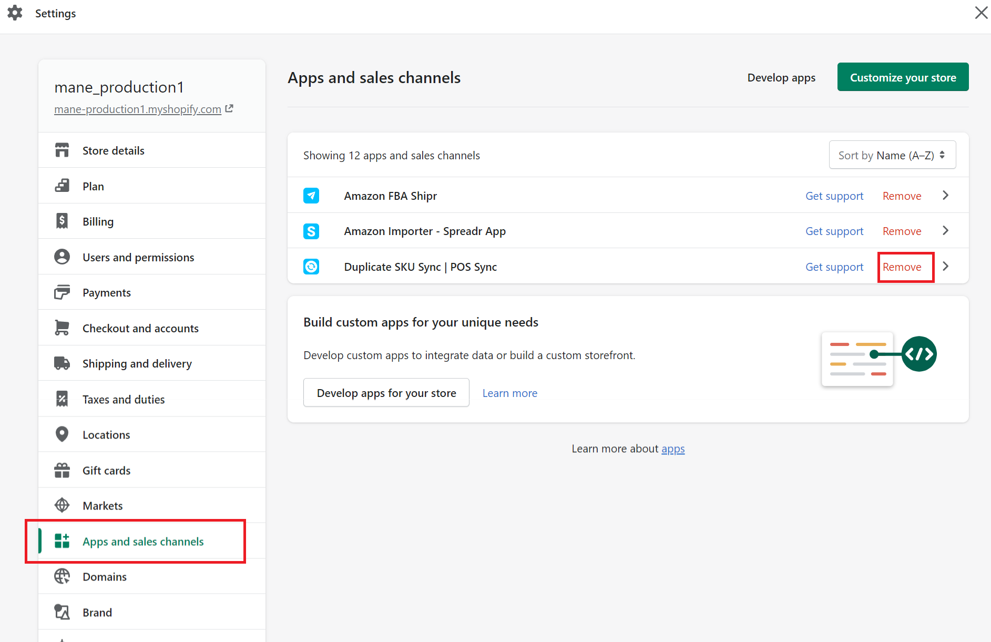Close the Settings page

click(x=981, y=13)
